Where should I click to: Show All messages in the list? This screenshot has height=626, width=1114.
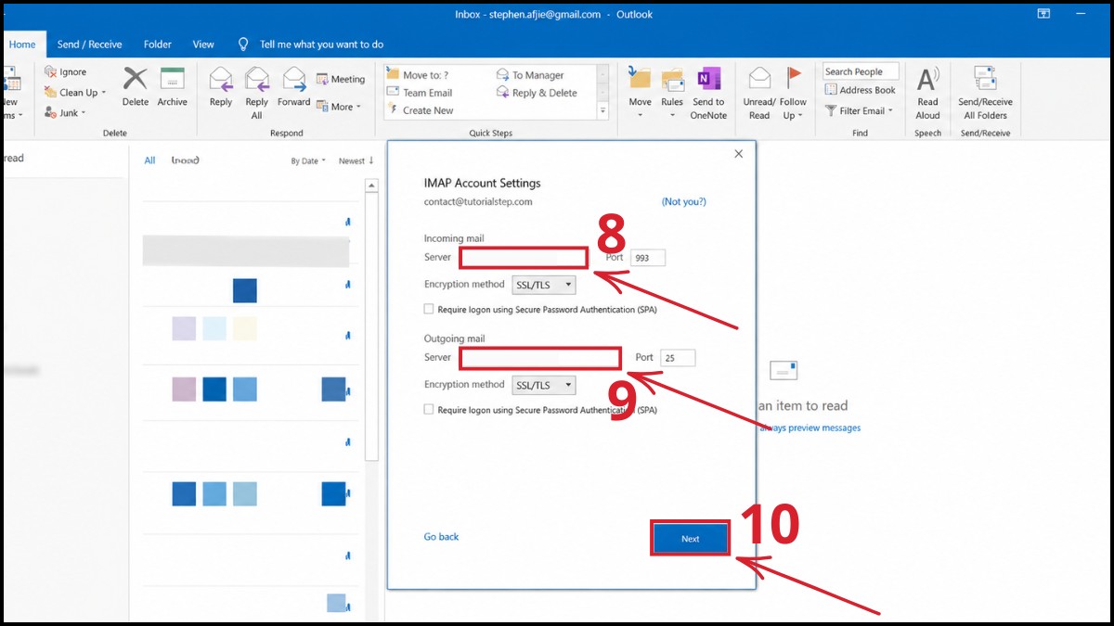pos(149,160)
